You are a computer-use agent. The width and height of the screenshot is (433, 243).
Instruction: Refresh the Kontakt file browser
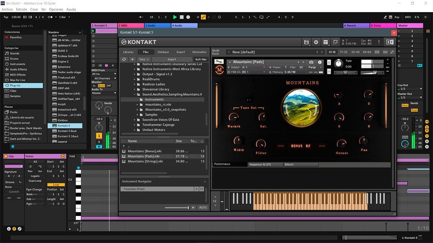coord(124,59)
